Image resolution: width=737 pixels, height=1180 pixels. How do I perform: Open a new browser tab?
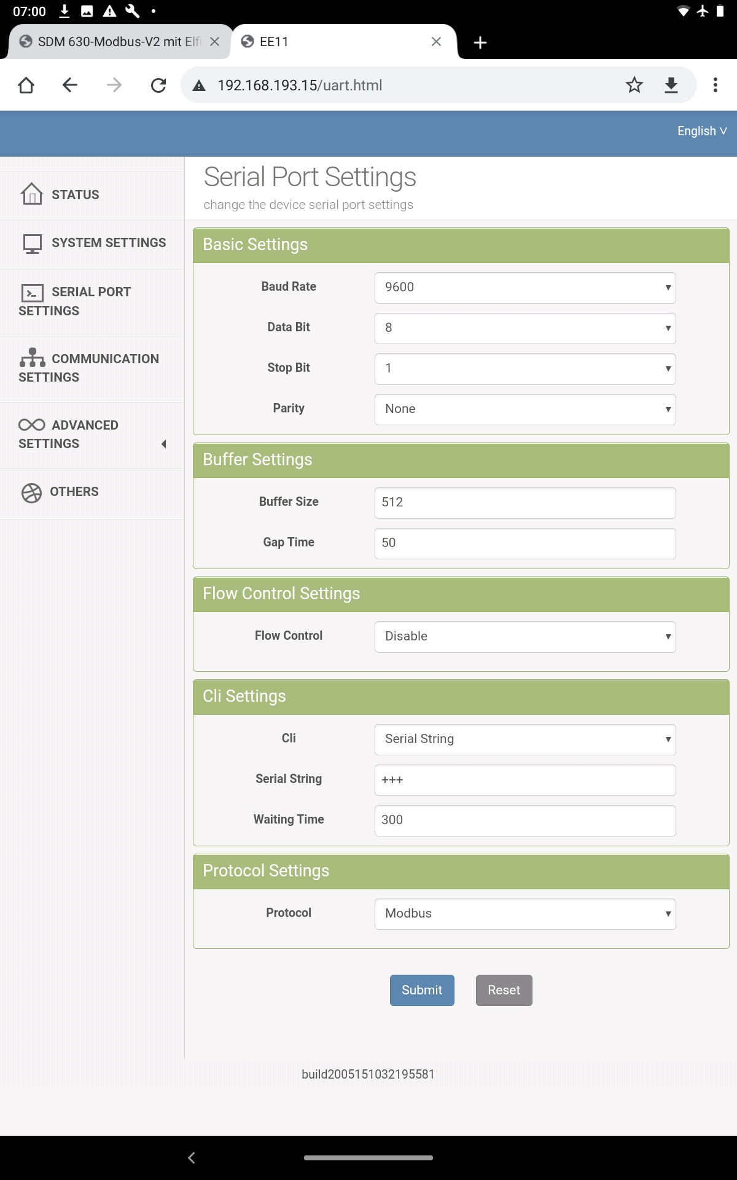(x=480, y=42)
